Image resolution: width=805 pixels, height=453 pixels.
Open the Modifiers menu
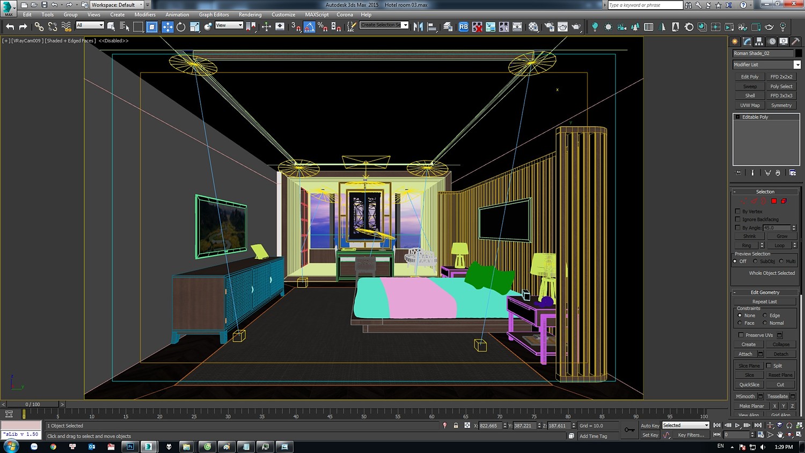pyautogui.click(x=145, y=14)
